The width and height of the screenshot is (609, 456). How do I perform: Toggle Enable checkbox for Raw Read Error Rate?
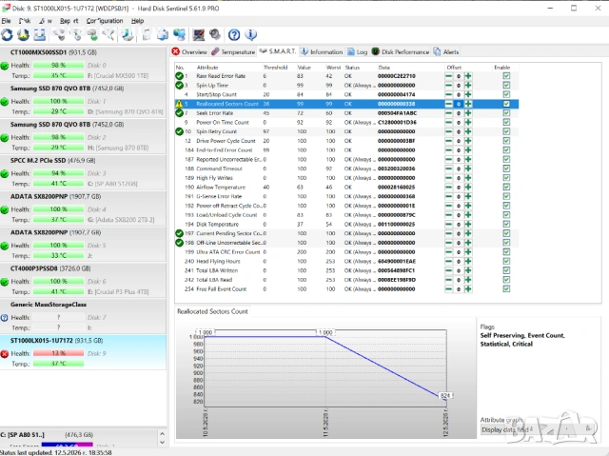click(x=506, y=76)
